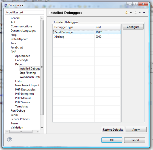Open Help menu in Eclipse main window
The height and width of the screenshot is (150, 153).
(x=48, y=1)
